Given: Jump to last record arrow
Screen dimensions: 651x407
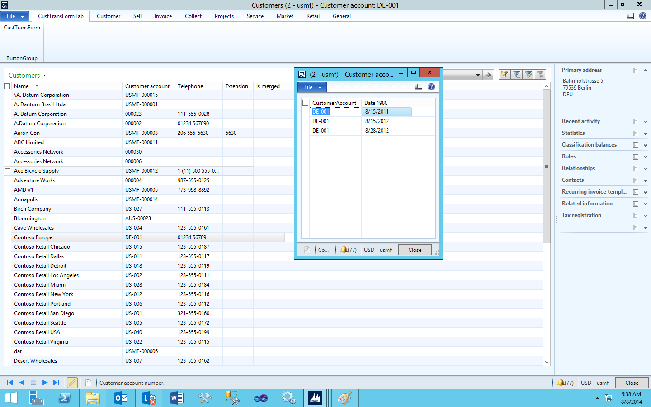Looking at the screenshot, I should [56, 383].
